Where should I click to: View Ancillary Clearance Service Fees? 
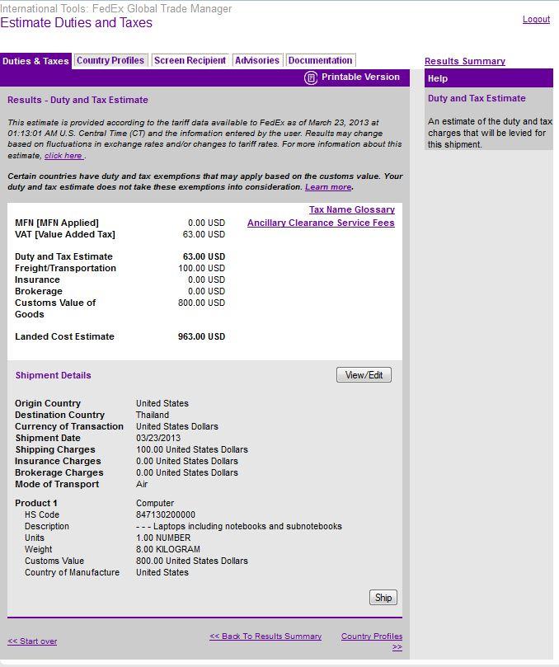(321, 223)
